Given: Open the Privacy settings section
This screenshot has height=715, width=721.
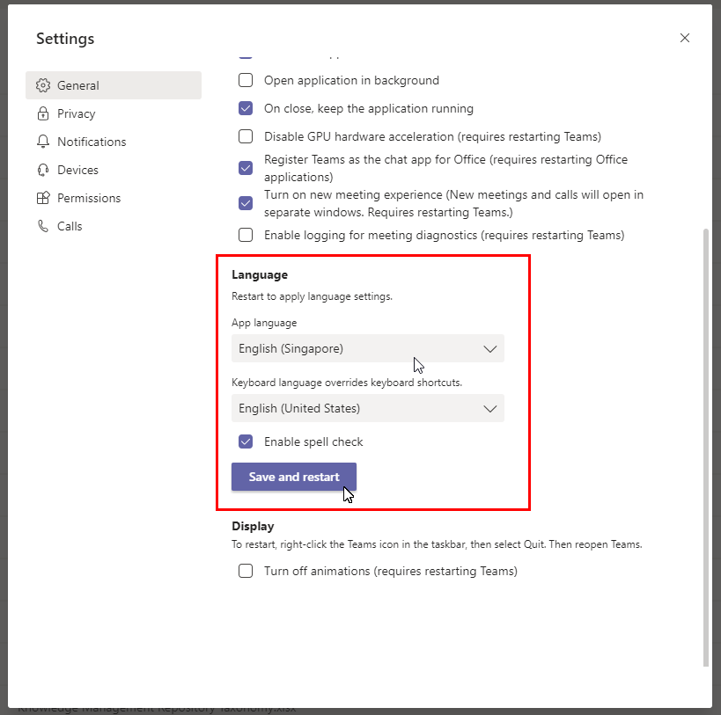Looking at the screenshot, I should tap(113, 113).
